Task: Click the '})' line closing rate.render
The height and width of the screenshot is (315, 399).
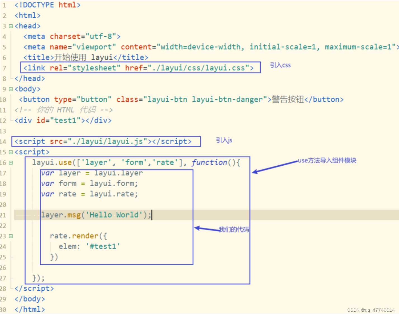Action: point(54,257)
